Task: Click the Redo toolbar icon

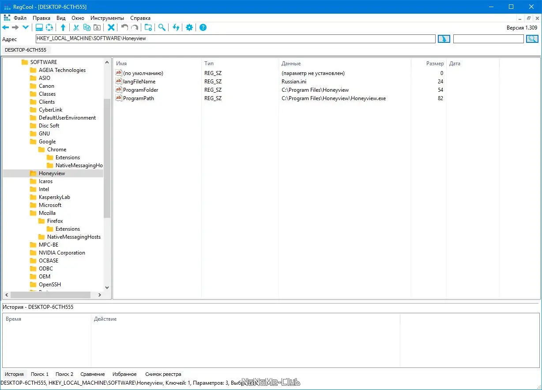Action: click(x=135, y=27)
